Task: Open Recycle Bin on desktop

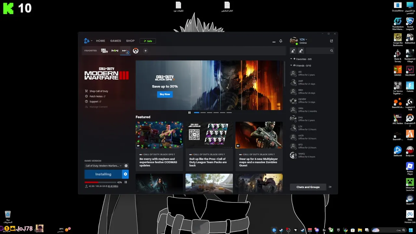Action: point(8,217)
